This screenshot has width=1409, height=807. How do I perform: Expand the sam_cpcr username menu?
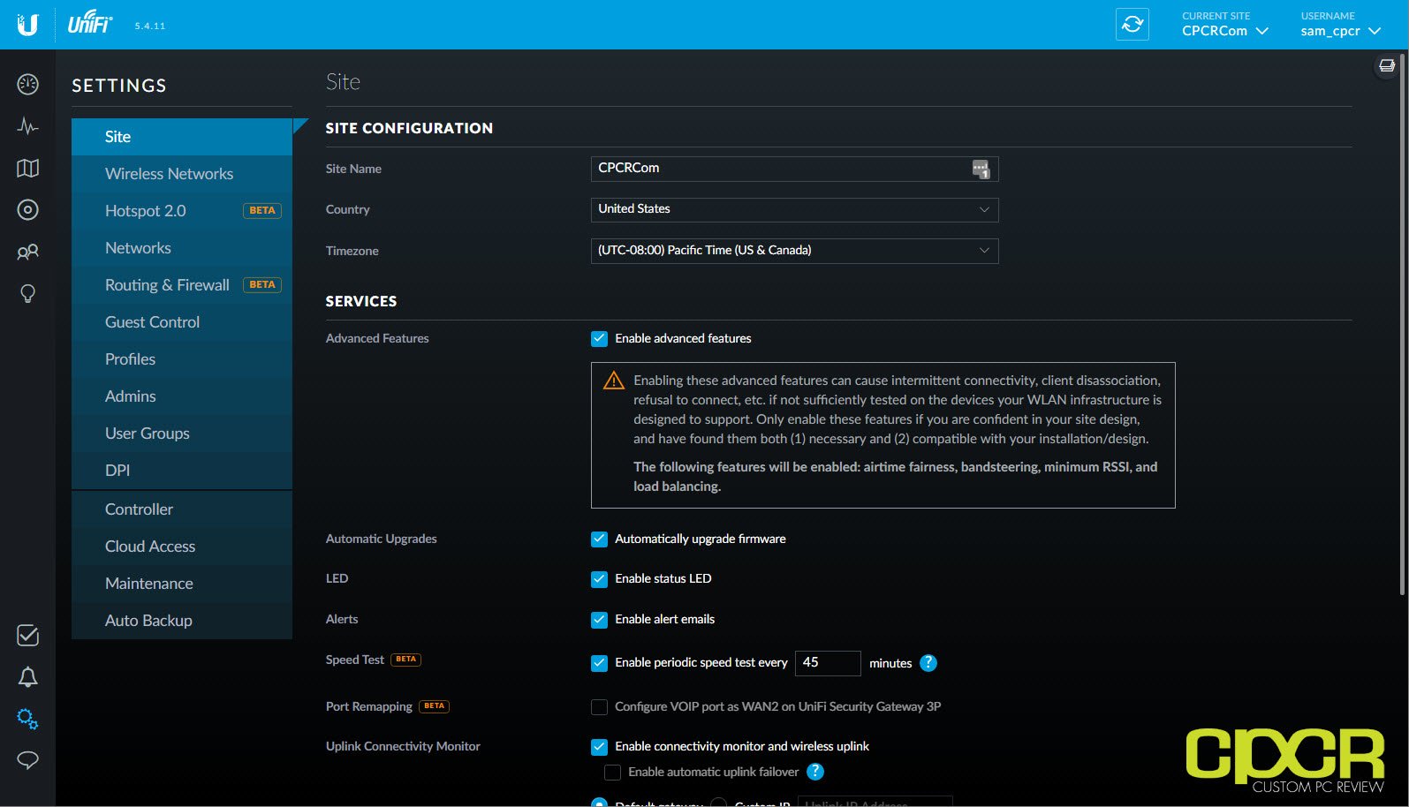[1340, 25]
